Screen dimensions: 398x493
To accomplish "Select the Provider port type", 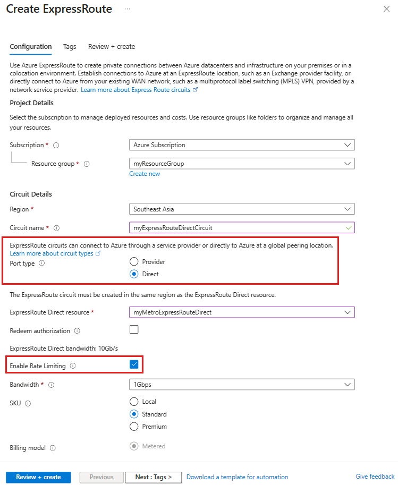I will 136,261.
